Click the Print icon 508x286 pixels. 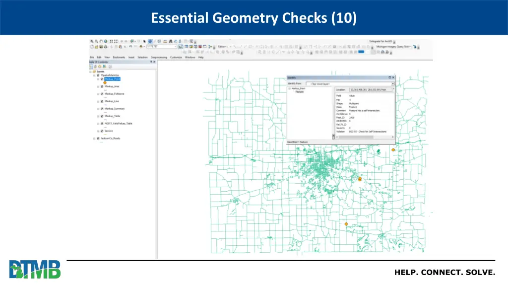click(x=106, y=47)
